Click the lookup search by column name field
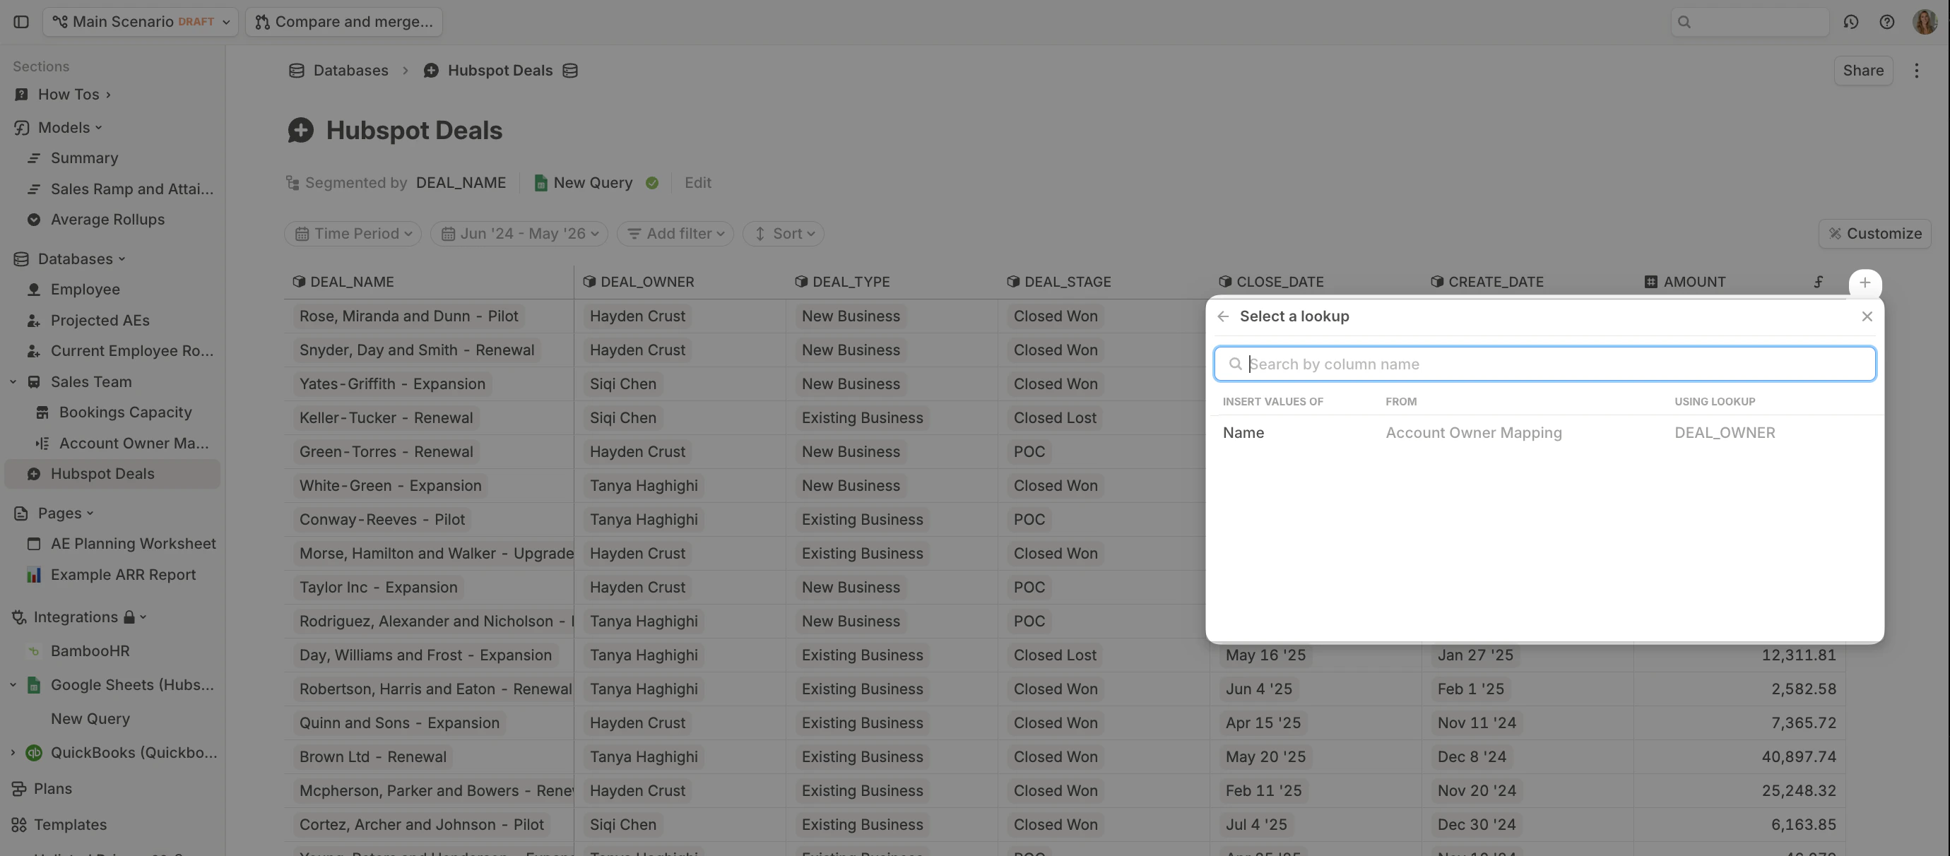The height and width of the screenshot is (856, 1950). click(x=1544, y=363)
